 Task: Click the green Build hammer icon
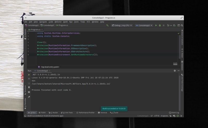[x=107, y=25]
